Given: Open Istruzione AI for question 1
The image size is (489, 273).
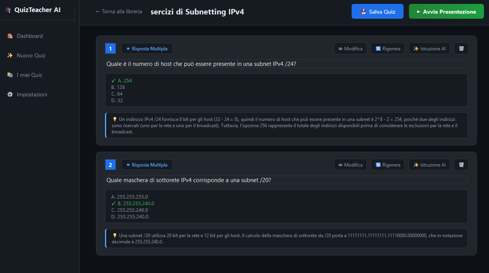Looking at the screenshot, I should (429, 49).
